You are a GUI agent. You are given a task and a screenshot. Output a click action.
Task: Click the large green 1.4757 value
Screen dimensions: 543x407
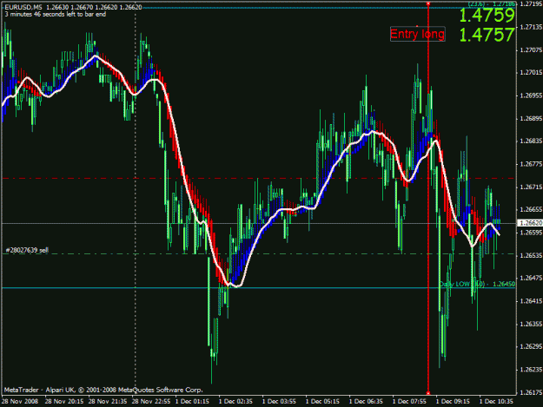tap(487, 35)
